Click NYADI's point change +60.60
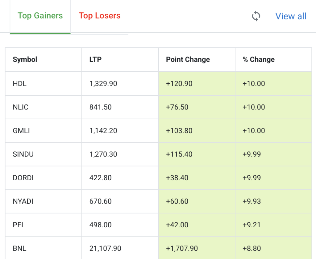The image size is (316, 259). [177, 201]
